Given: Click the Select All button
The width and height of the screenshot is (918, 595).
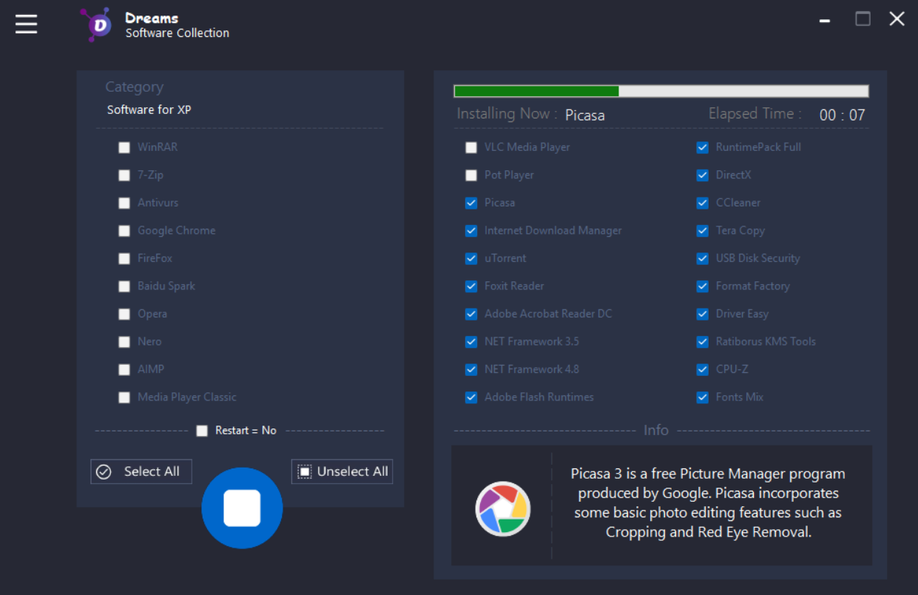Looking at the screenshot, I should (141, 471).
